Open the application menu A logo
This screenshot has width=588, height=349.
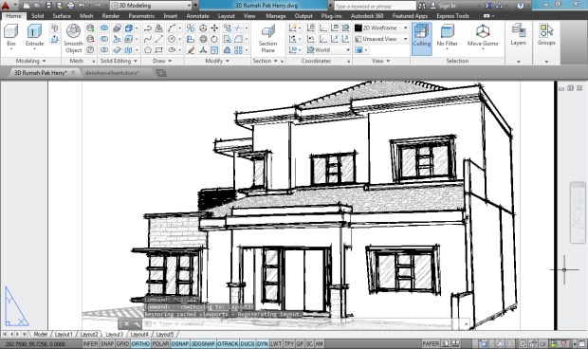[6, 6]
